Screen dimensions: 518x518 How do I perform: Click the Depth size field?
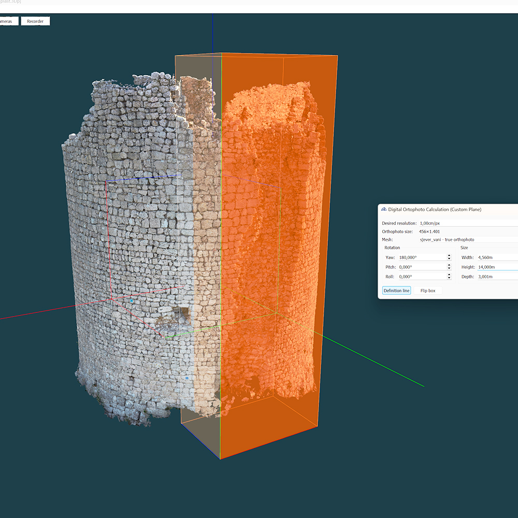(497, 276)
